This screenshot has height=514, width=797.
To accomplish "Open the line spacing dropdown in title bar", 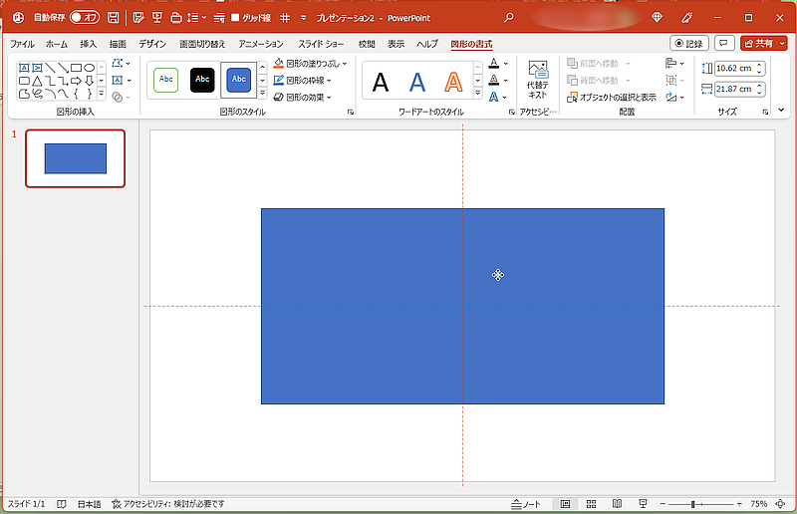I will pyautogui.click(x=196, y=18).
